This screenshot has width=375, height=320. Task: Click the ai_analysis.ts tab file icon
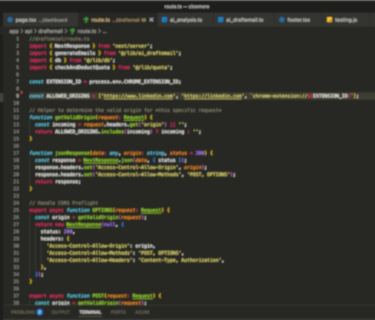click(164, 20)
